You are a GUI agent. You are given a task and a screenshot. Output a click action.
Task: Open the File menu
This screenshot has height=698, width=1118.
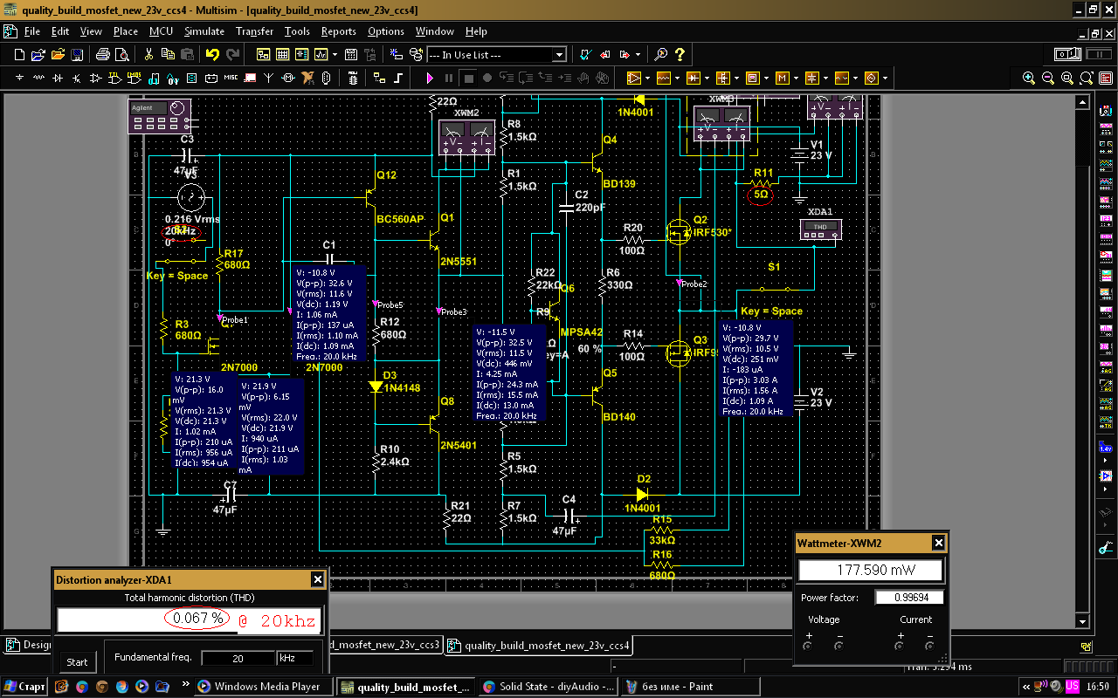(x=31, y=31)
